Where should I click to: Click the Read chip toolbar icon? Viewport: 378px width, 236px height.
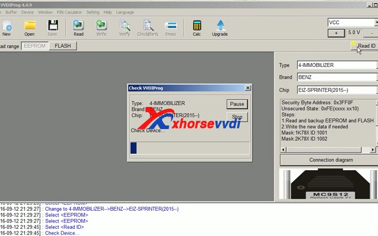(78, 27)
